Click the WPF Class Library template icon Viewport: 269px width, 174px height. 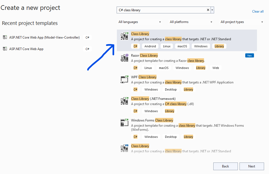tap(125, 79)
